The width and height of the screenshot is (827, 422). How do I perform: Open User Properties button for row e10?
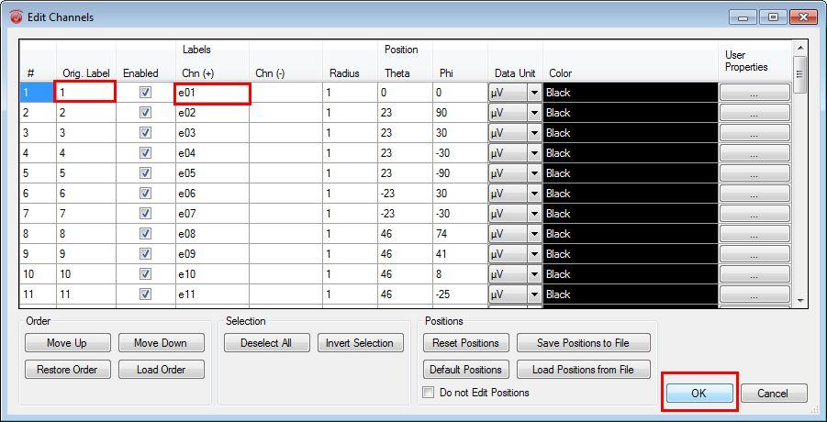[x=754, y=274]
